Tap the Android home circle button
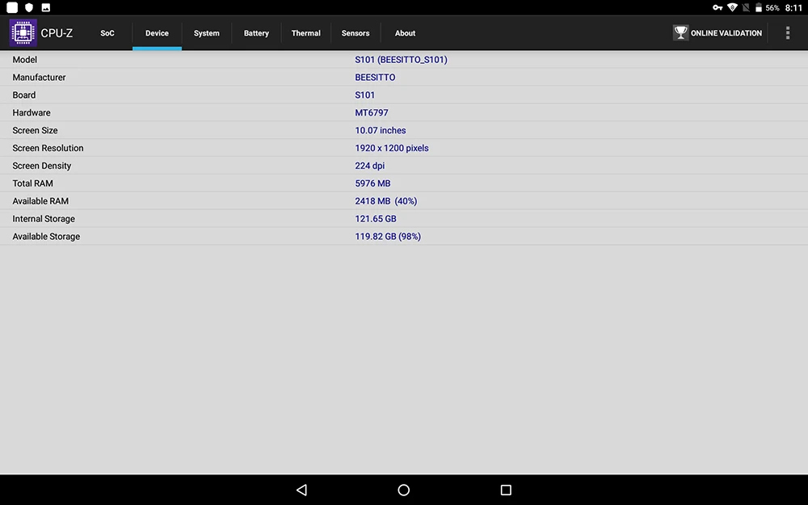This screenshot has height=505, width=808. (403, 490)
